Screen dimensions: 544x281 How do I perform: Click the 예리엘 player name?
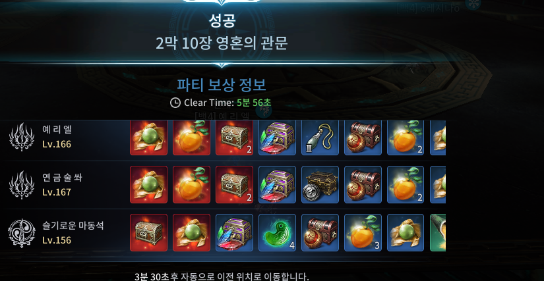pyautogui.click(x=57, y=130)
